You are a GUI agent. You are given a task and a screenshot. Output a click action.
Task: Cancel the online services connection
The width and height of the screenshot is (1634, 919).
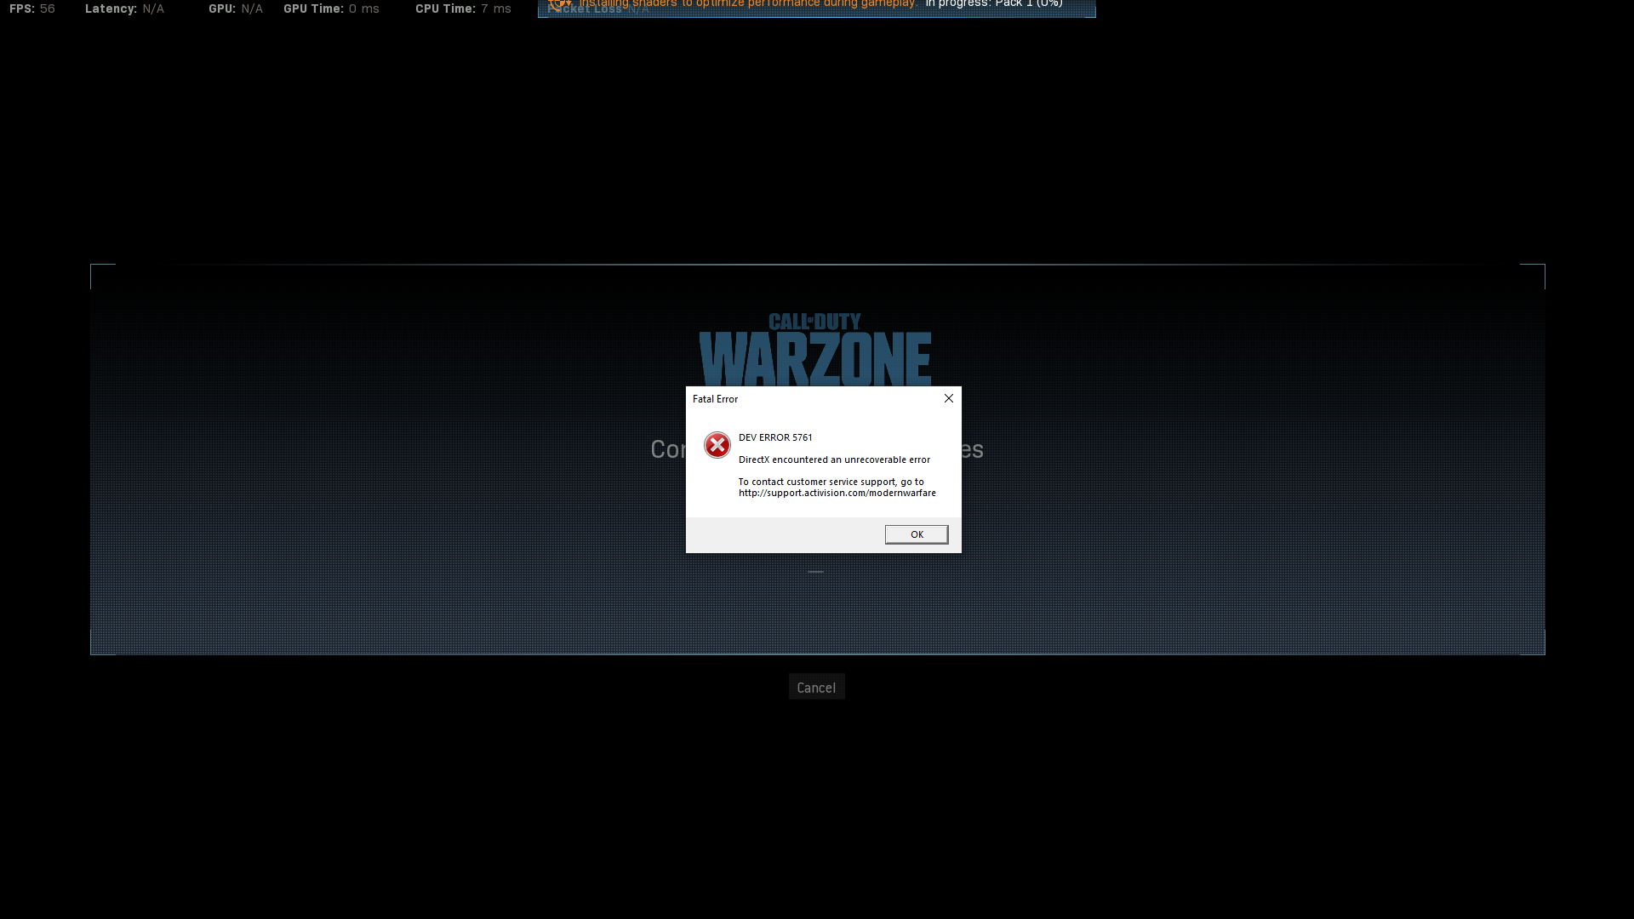tap(816, 688)
